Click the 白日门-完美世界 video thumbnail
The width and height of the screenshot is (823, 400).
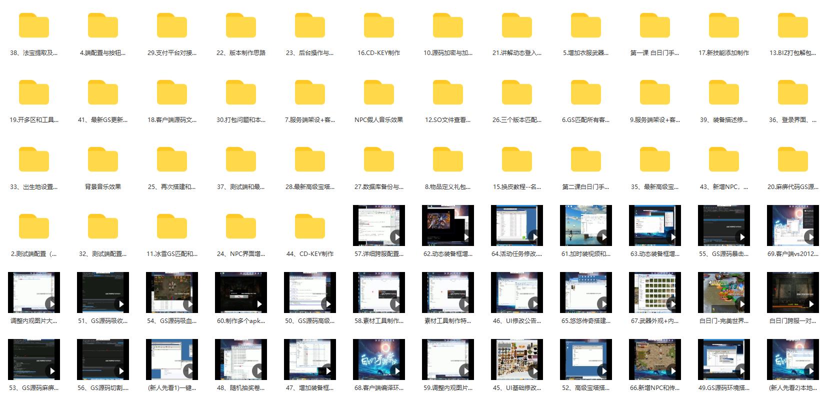(723, 292)
